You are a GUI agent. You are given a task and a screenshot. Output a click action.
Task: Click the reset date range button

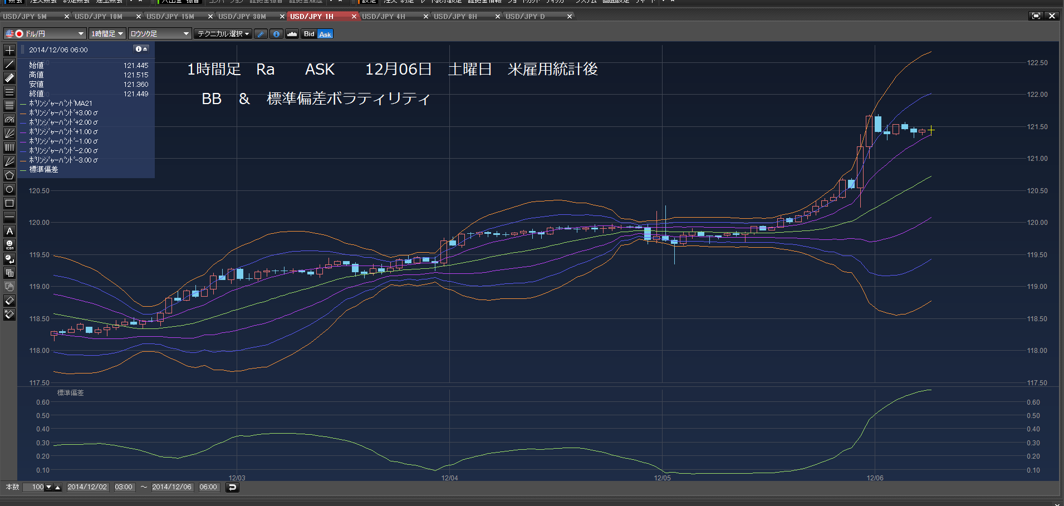(x=232, y=487)
